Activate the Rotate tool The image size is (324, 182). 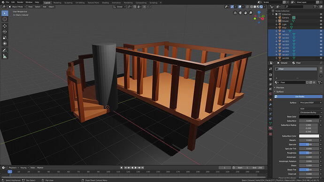[x=5, y=31]
